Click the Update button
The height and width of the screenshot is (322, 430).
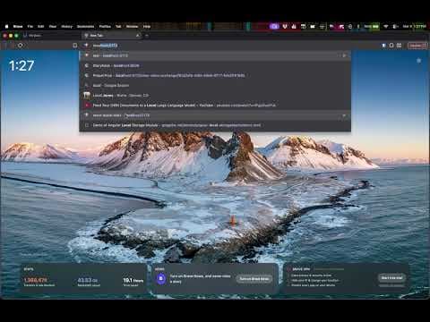(x=417, y=46)
